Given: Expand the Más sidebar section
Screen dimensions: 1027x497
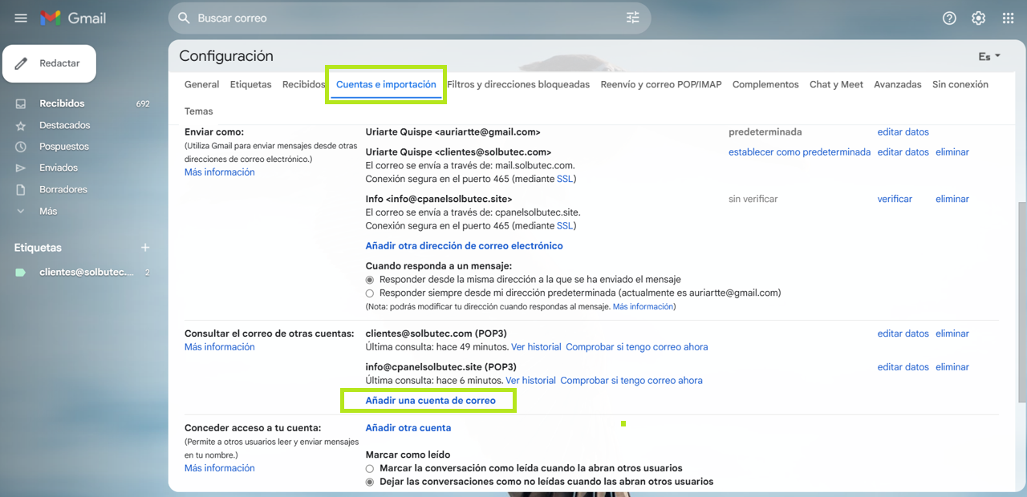Looking at the screenshot, I should 47,211.
